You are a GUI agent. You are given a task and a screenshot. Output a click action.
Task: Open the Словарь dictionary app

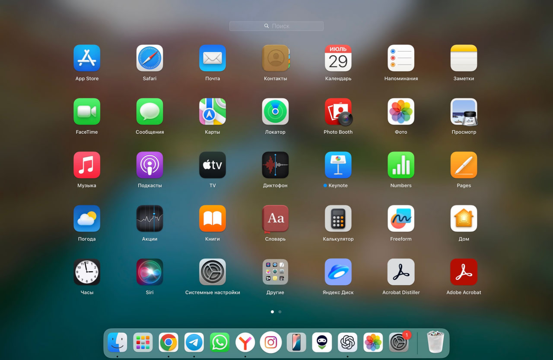276,219
